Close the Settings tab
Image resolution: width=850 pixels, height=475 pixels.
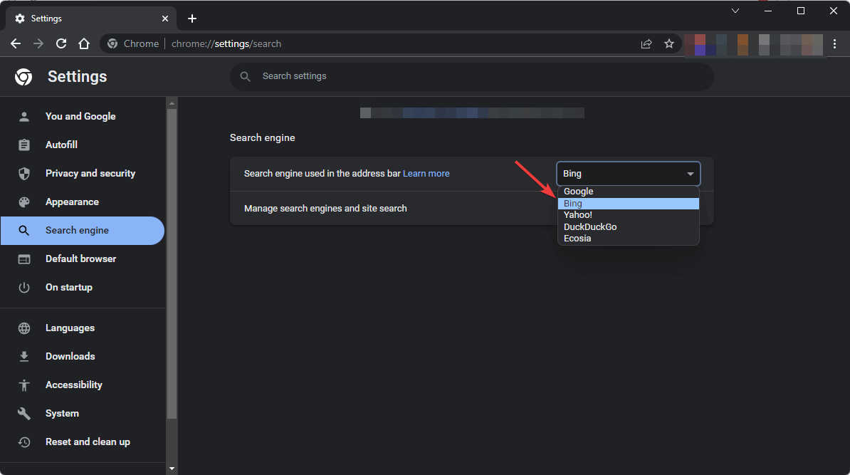click(165, 19)
